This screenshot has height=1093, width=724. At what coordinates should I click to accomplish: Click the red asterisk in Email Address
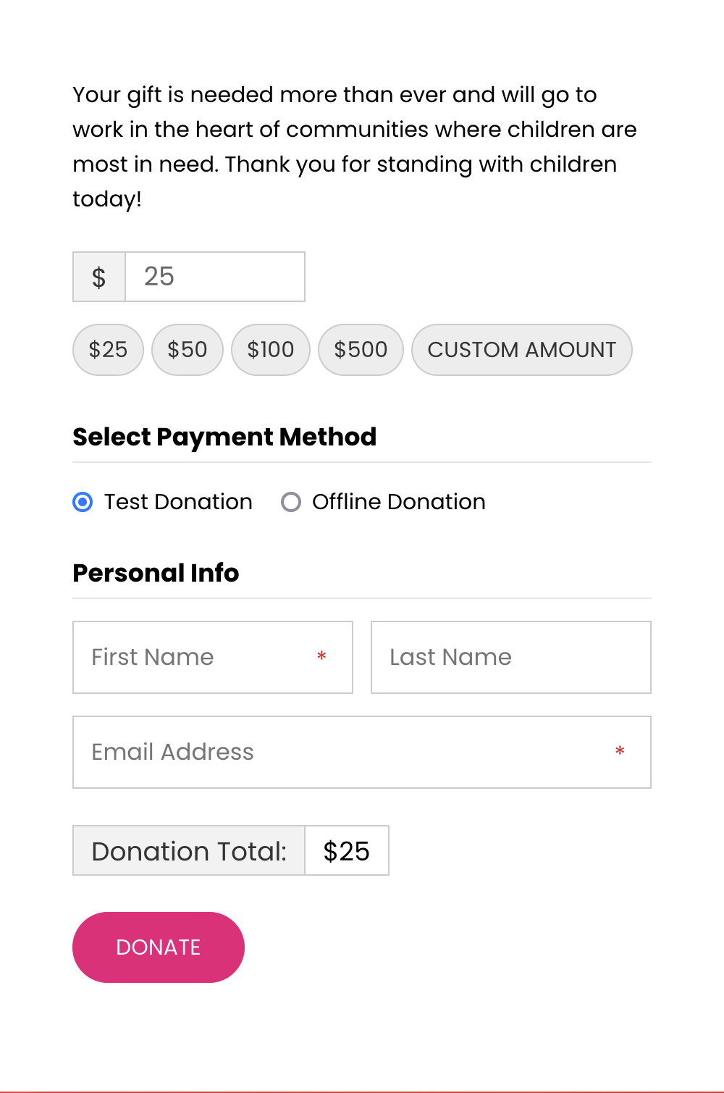[x=620, y=752]
